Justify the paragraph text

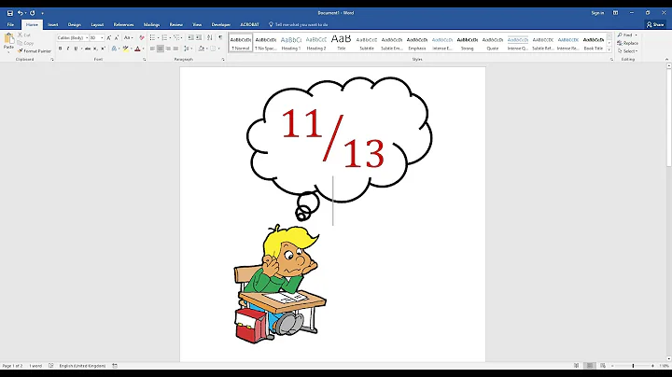tap(175, 49)
